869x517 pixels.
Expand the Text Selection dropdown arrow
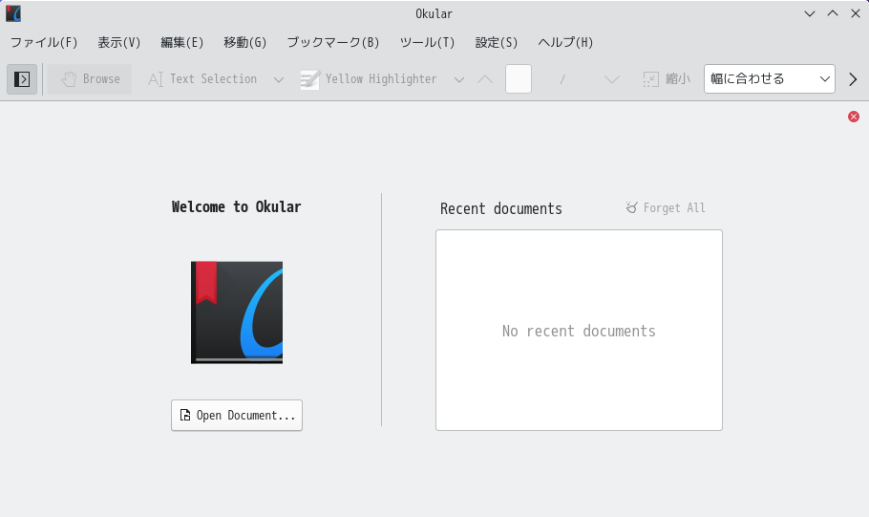[x=279, y=80]
